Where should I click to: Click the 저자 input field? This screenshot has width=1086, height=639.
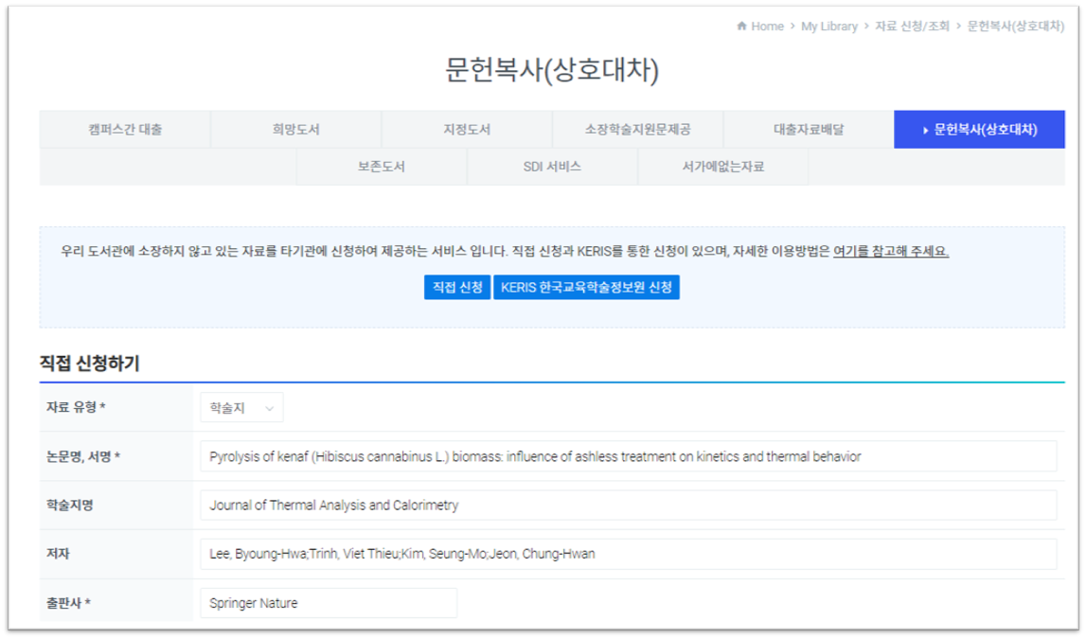[x=628, y=554]
